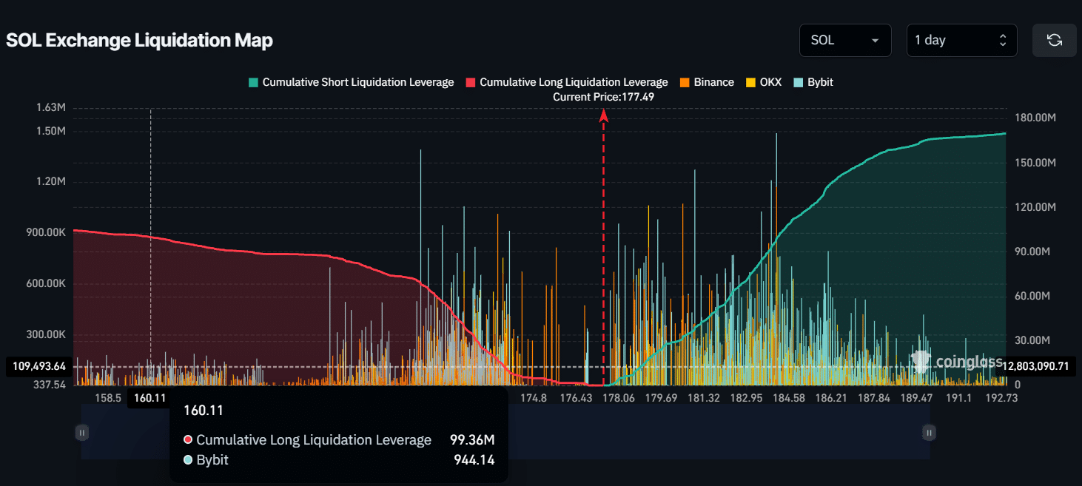Click the left range slider handle

pyautogui.click(x=82, y=432)
